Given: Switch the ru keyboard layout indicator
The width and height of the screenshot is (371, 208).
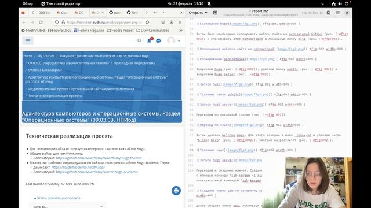Looking at the screenshot, I should click(322, 4).
